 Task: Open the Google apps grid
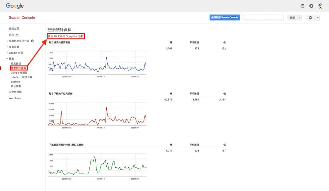point(302,6)
